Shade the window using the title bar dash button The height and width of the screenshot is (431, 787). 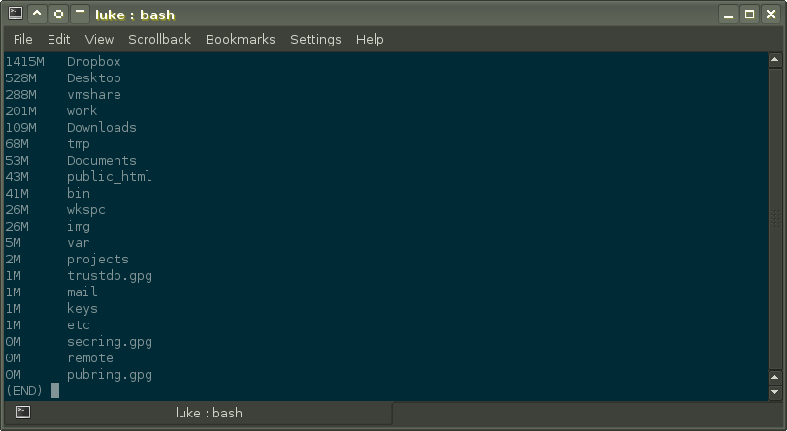[x=81, y=15]
